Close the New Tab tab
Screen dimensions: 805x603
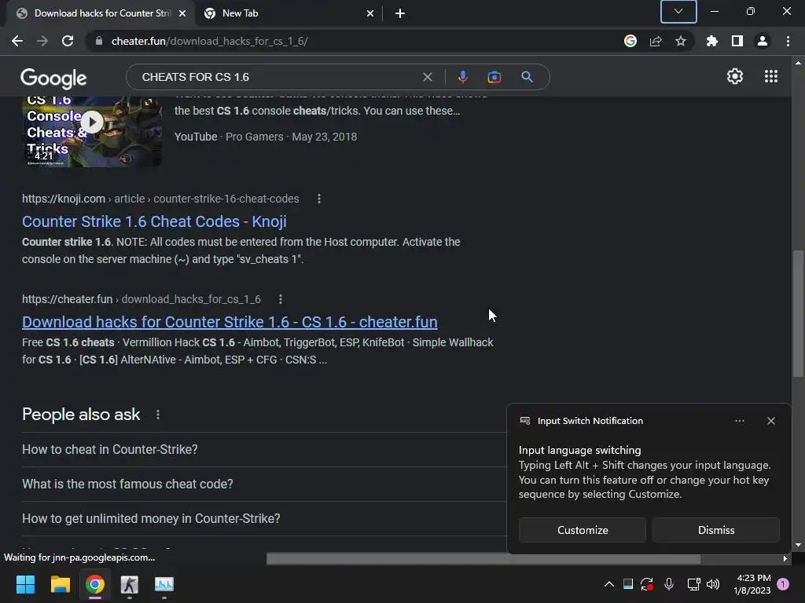(370, 13)
